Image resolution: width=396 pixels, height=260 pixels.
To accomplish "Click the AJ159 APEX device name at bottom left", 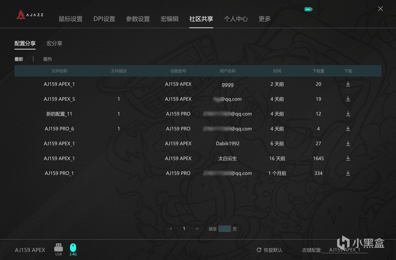I will tap(30, 250).
